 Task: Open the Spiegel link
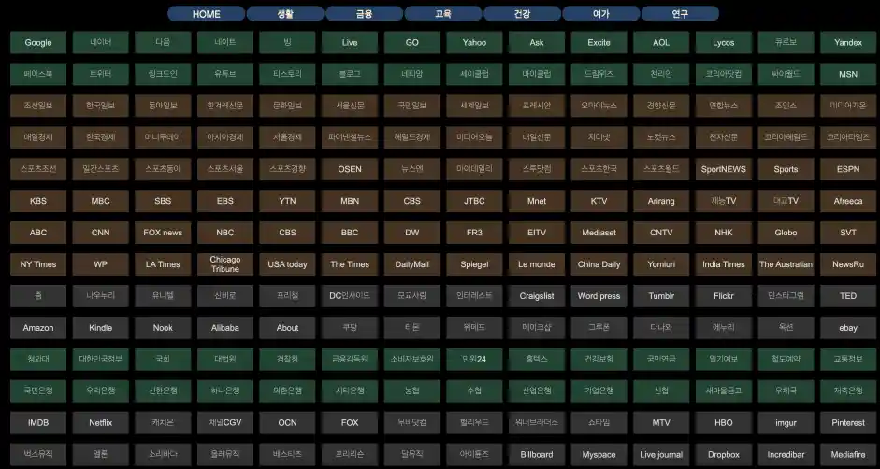[x=474, y=264]
